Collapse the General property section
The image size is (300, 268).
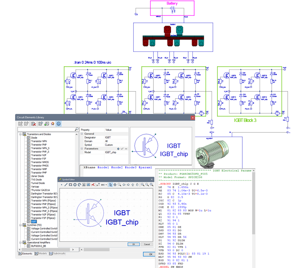tap(82, 134)
